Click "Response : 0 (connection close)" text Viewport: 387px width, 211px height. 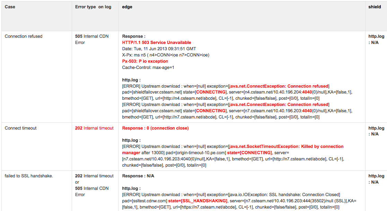click(x=156, y=128)
